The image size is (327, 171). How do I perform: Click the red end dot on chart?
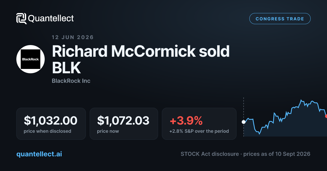tap(326, 116)
